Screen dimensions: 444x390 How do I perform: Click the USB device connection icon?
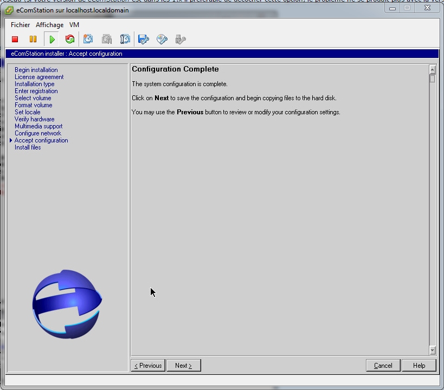pyautogui.click(x=181, y=39)
